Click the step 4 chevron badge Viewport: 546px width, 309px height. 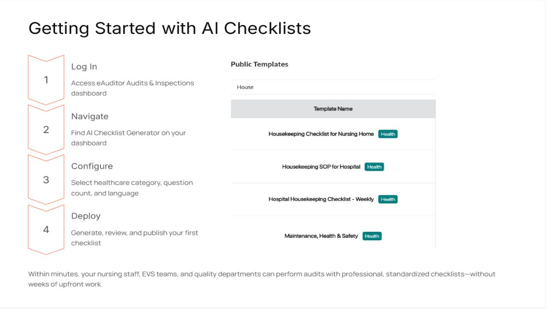coord(46,230)
